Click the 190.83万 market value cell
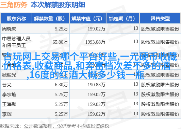This screenshot has width=181, height=129. [88, 85]
